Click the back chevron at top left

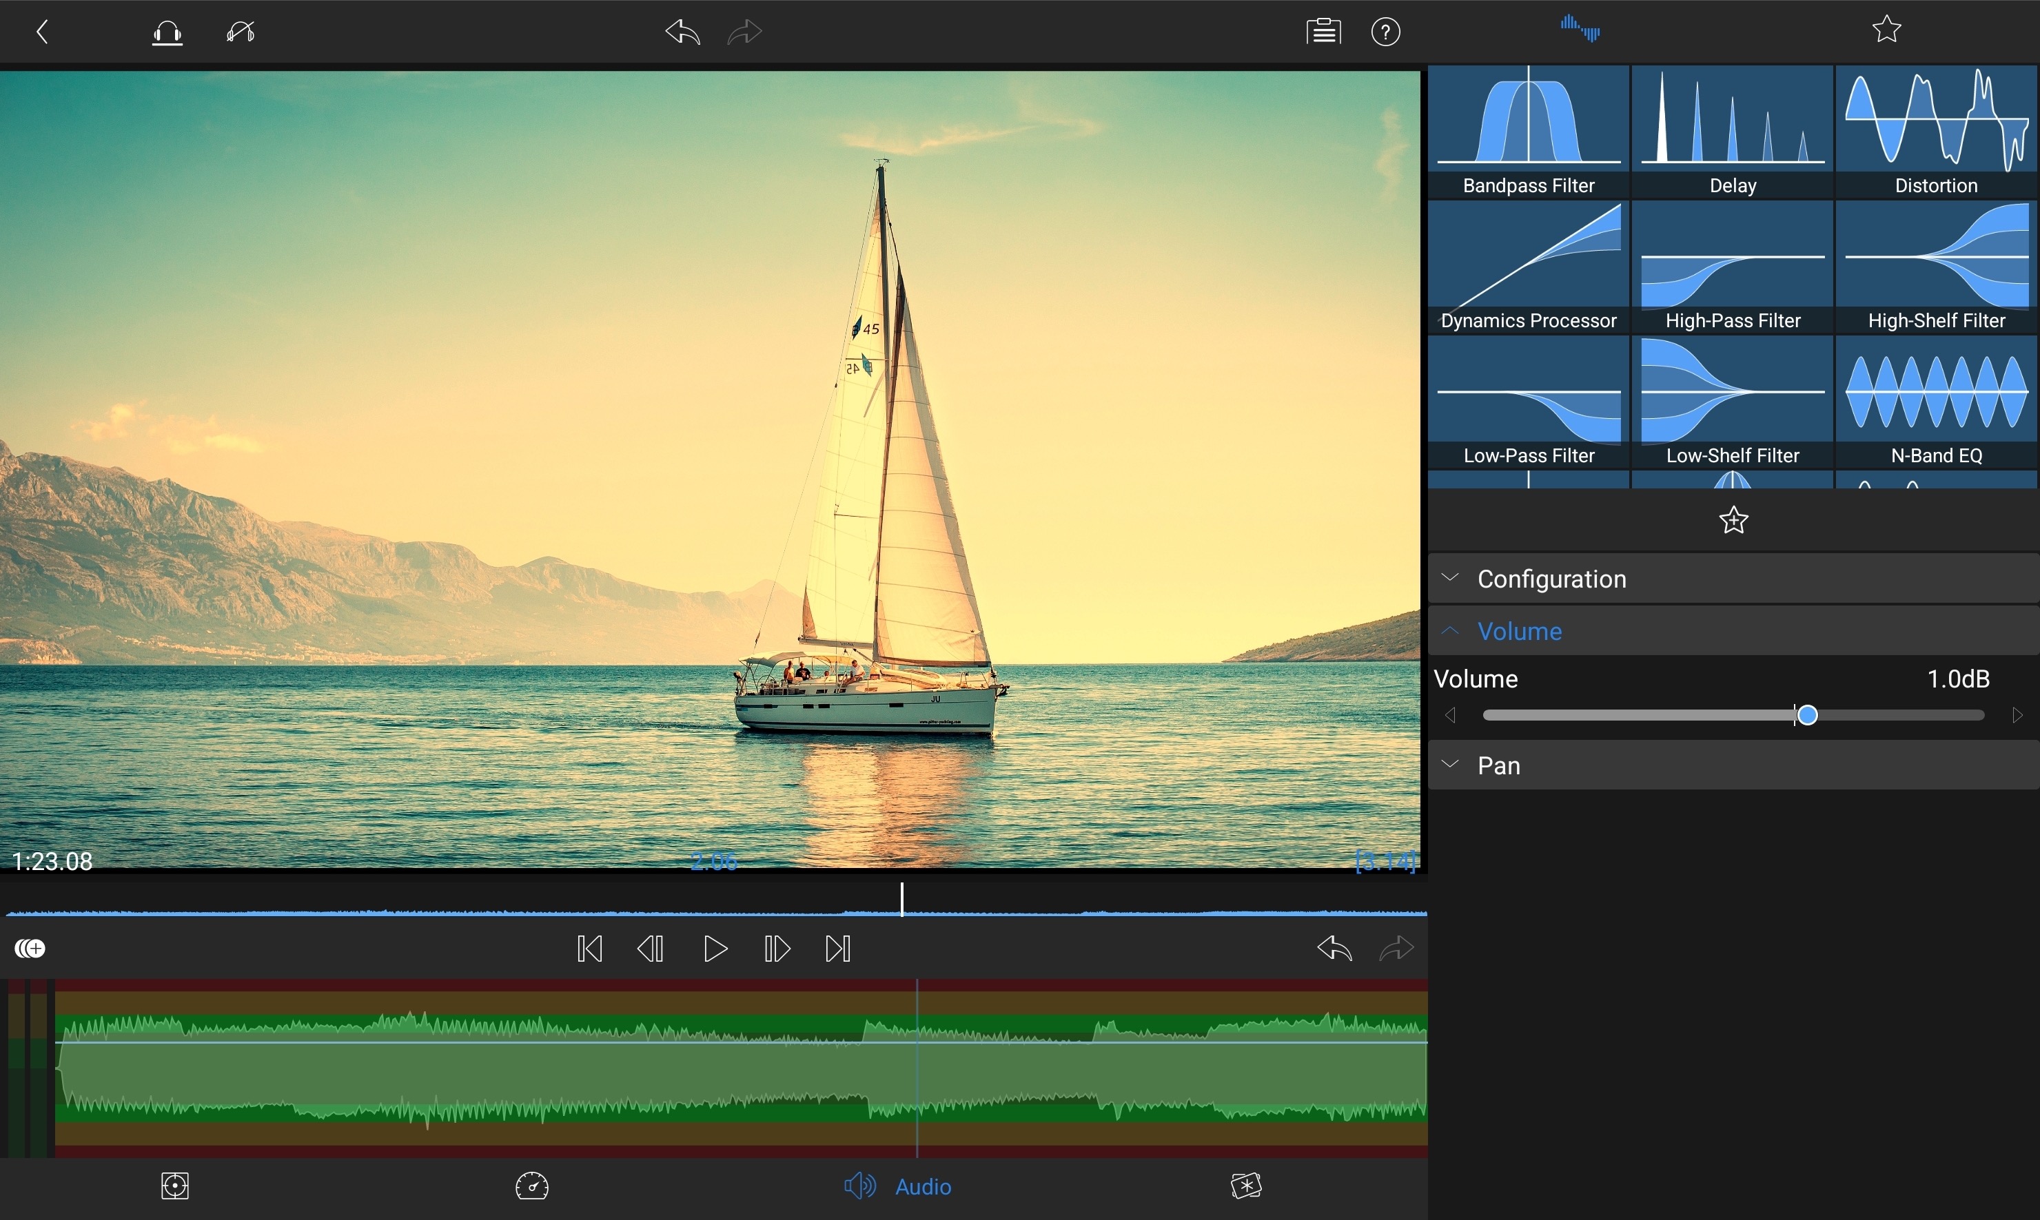43,32
